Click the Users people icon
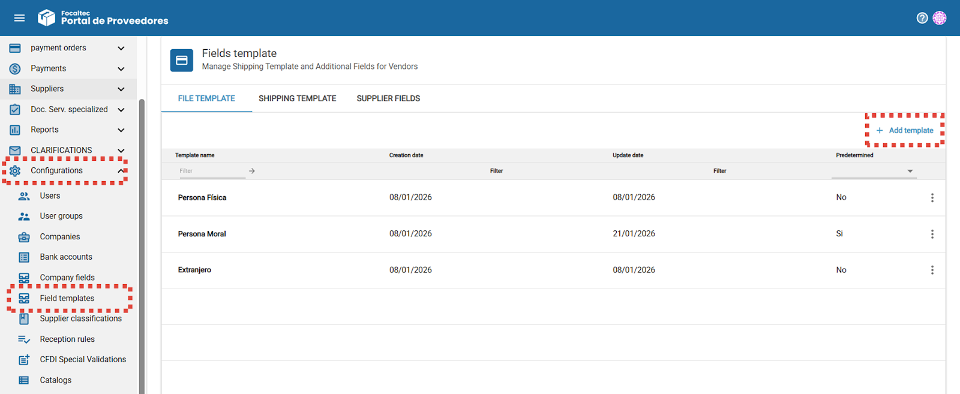This screenshot has height=394, width=960. (x=24, y=196)
